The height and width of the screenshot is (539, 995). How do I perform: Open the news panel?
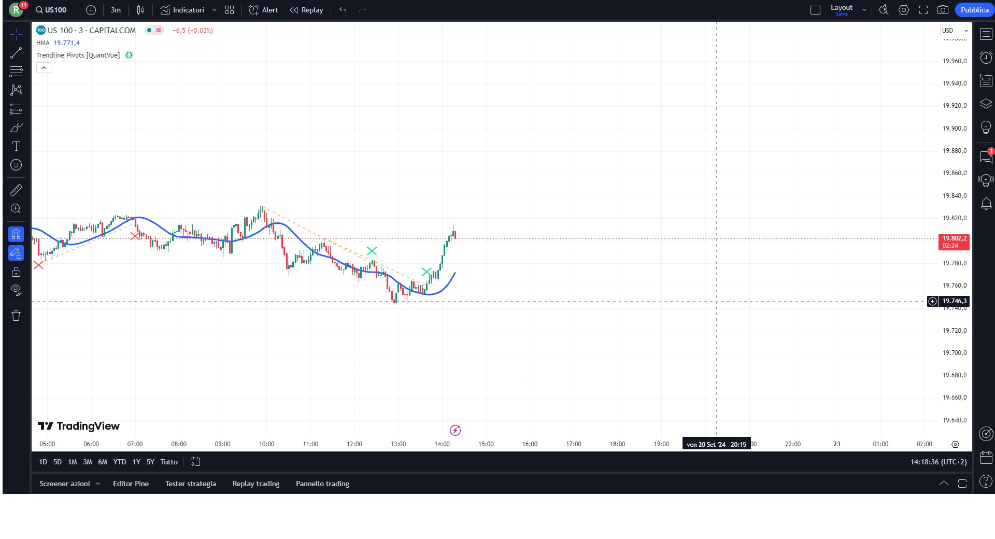pyautogui.click(x=986, y=81)
